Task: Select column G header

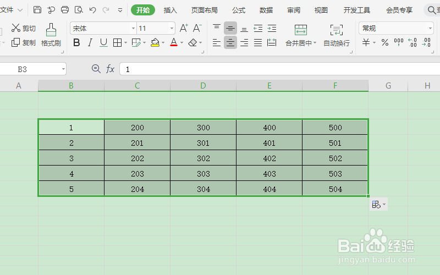Action: pyautogui.click(x=388, y=86)
